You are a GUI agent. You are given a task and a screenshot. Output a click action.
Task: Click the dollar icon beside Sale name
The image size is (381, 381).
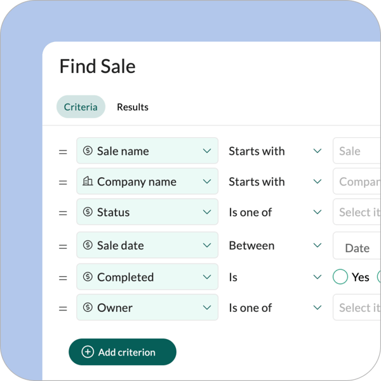pos(88,151)
